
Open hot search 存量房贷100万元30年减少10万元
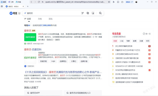point(127,50)
